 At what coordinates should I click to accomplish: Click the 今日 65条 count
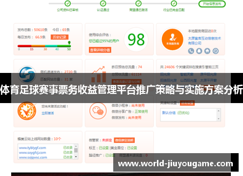click(61, 30)
